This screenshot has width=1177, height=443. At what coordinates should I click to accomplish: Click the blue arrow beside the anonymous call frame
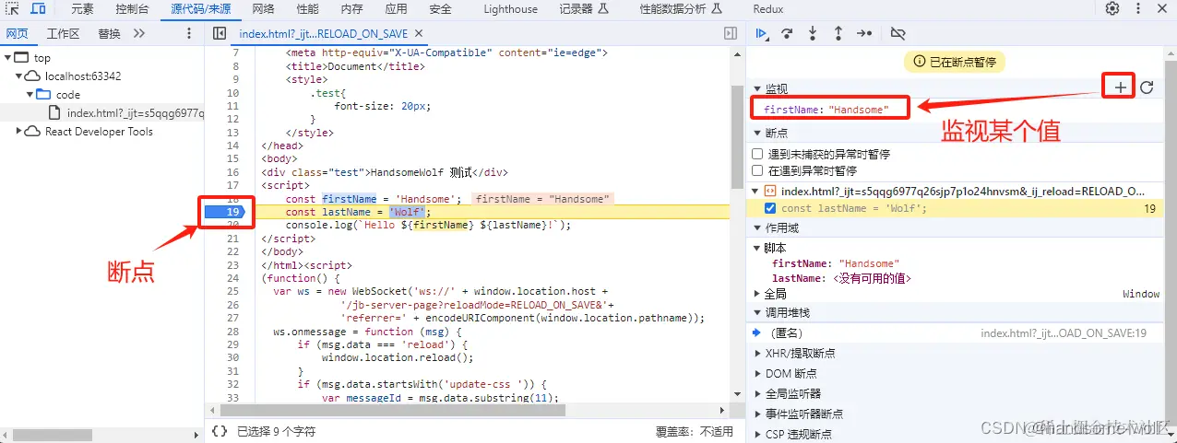tap(758, 332)
